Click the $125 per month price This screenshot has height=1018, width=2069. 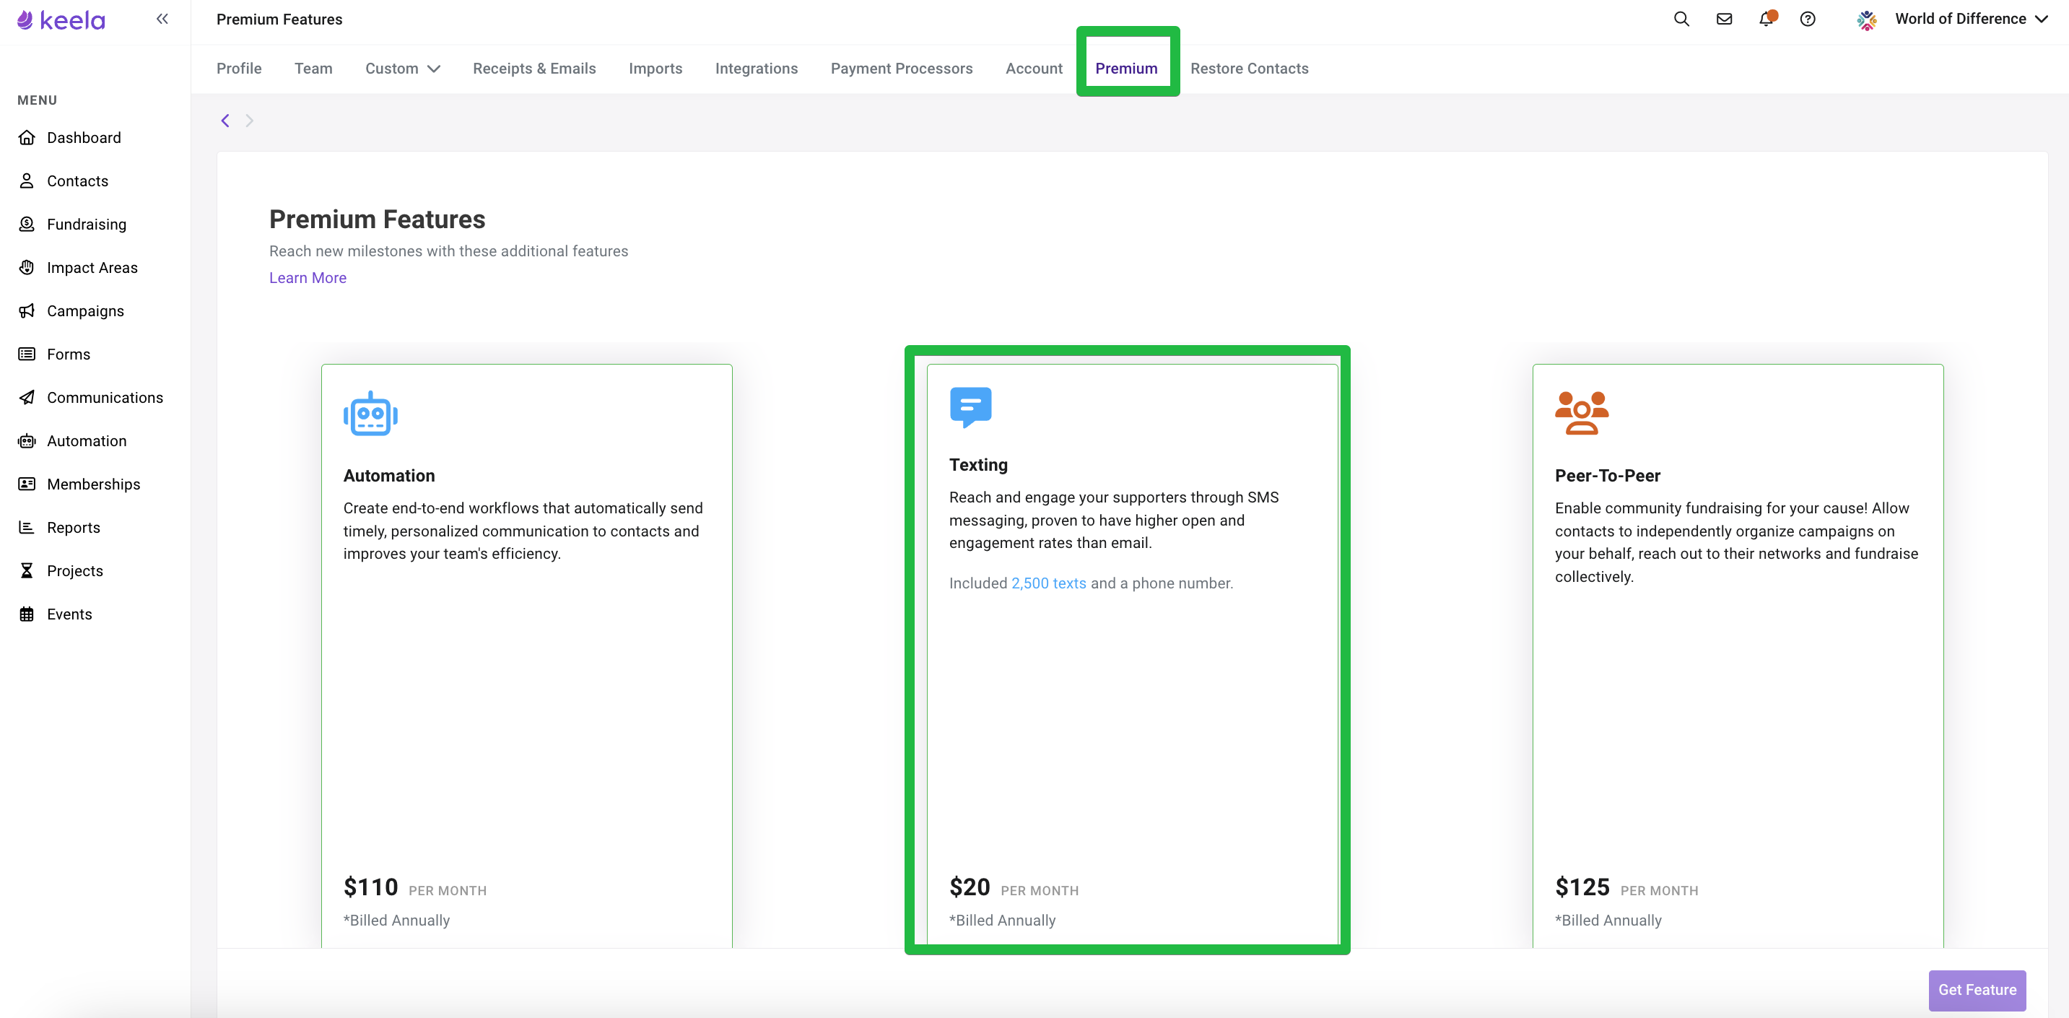1626,887
